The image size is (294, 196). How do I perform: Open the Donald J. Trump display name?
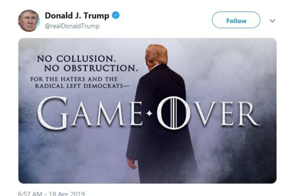point(77,16)
